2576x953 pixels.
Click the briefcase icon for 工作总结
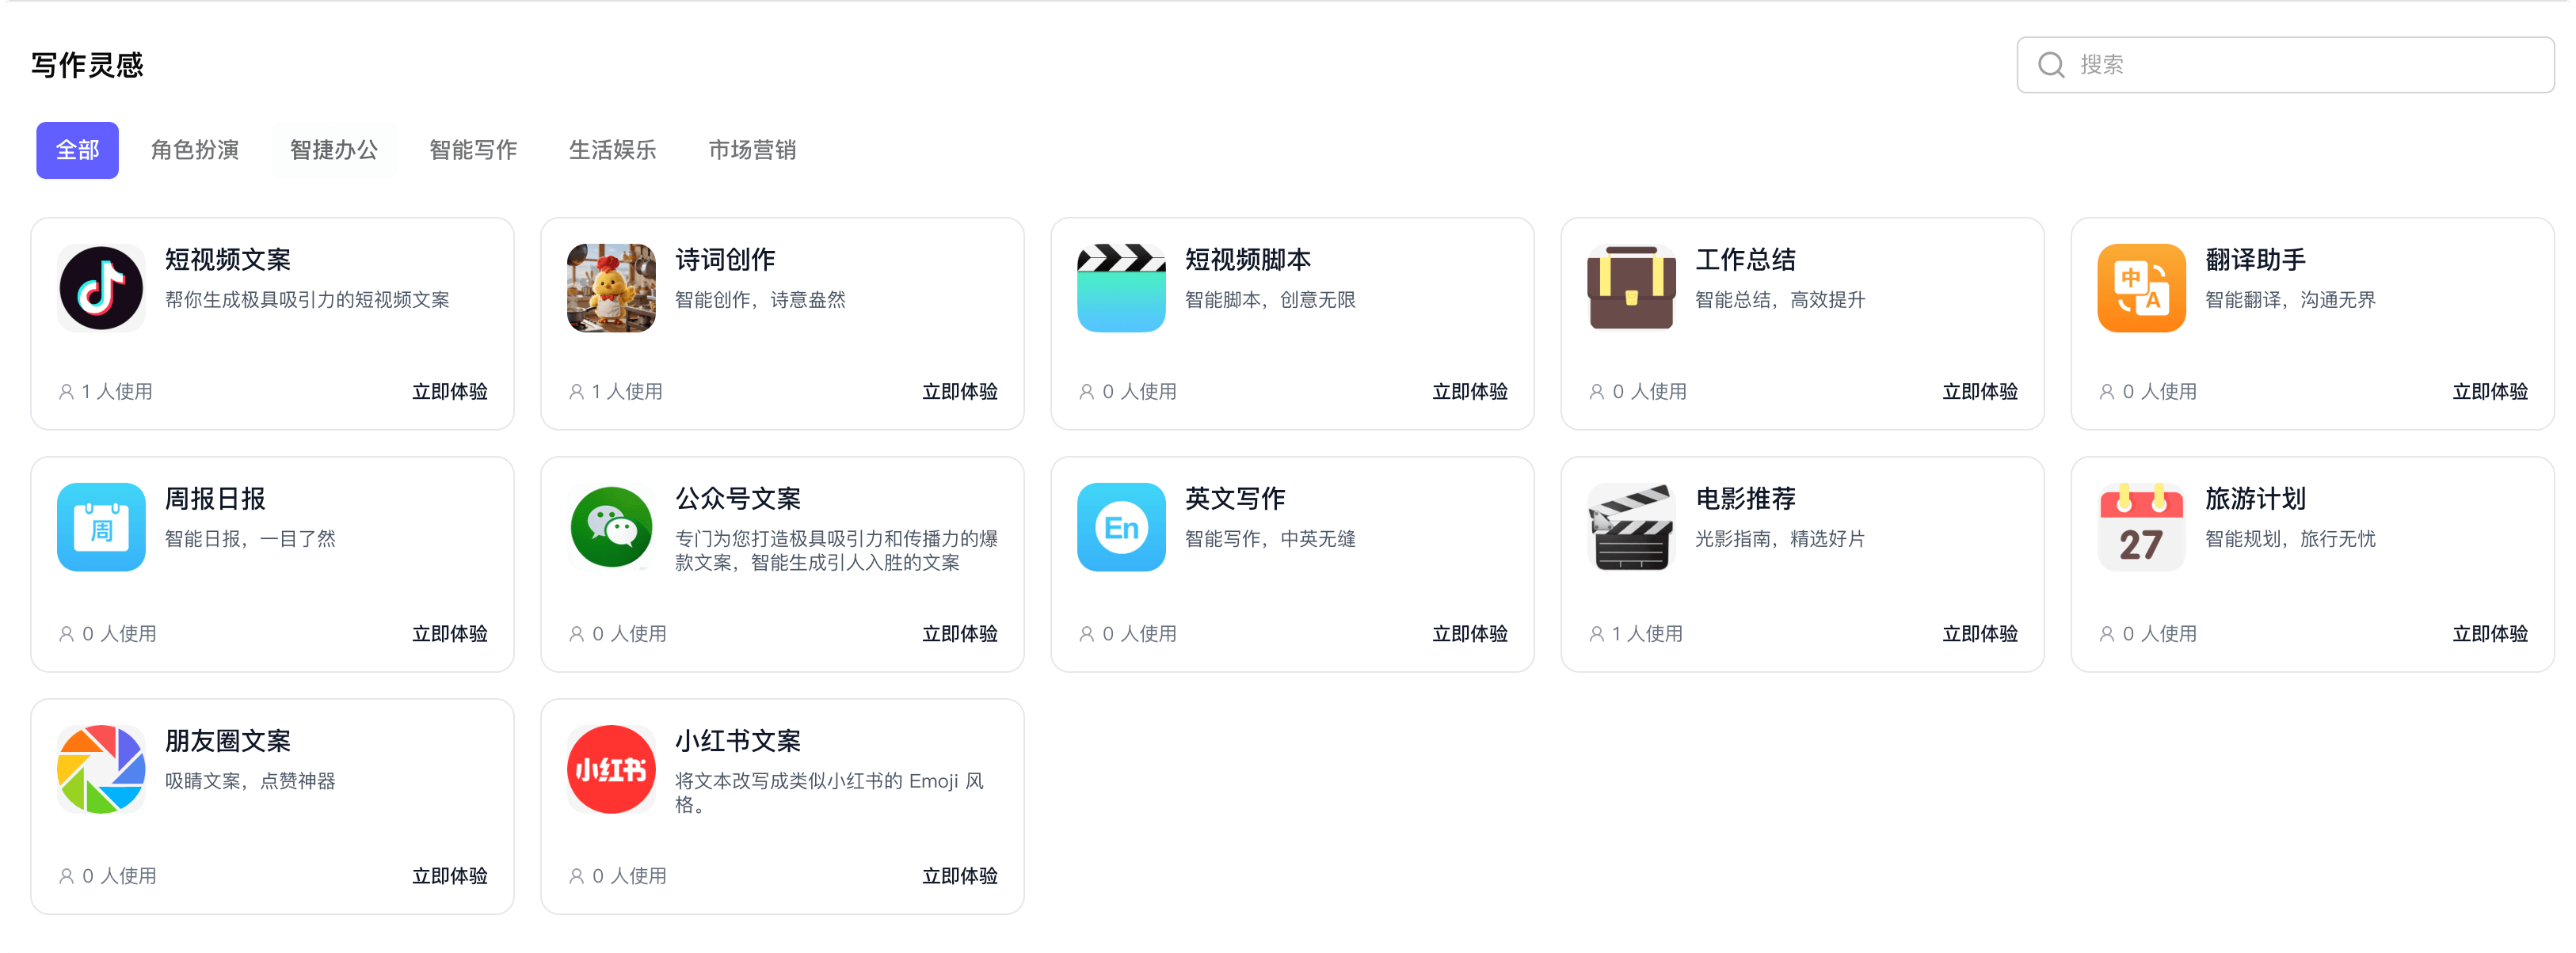(x=1631, y=287)
